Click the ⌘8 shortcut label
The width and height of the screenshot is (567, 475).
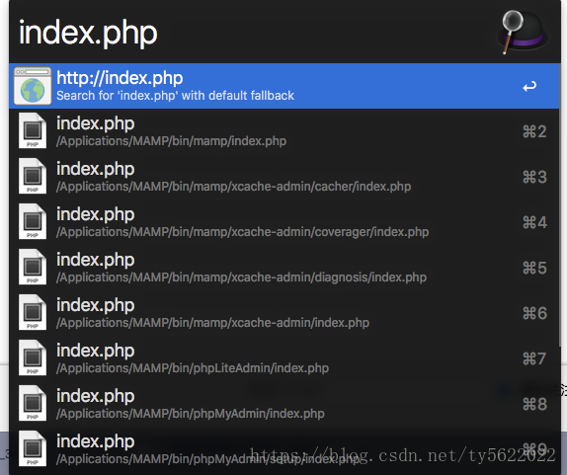coord(534,404)
